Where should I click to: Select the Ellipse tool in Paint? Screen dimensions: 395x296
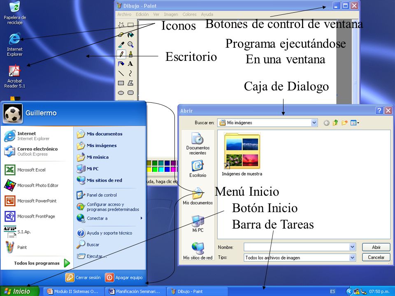pyautogui.click(x=121, y=92)
